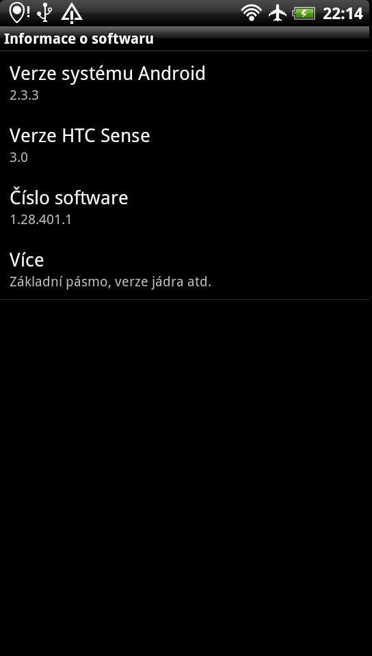Tap the 22:14 clock in status bar
Viewport: 372px width, 656px height.
click(x=343, y=14)
